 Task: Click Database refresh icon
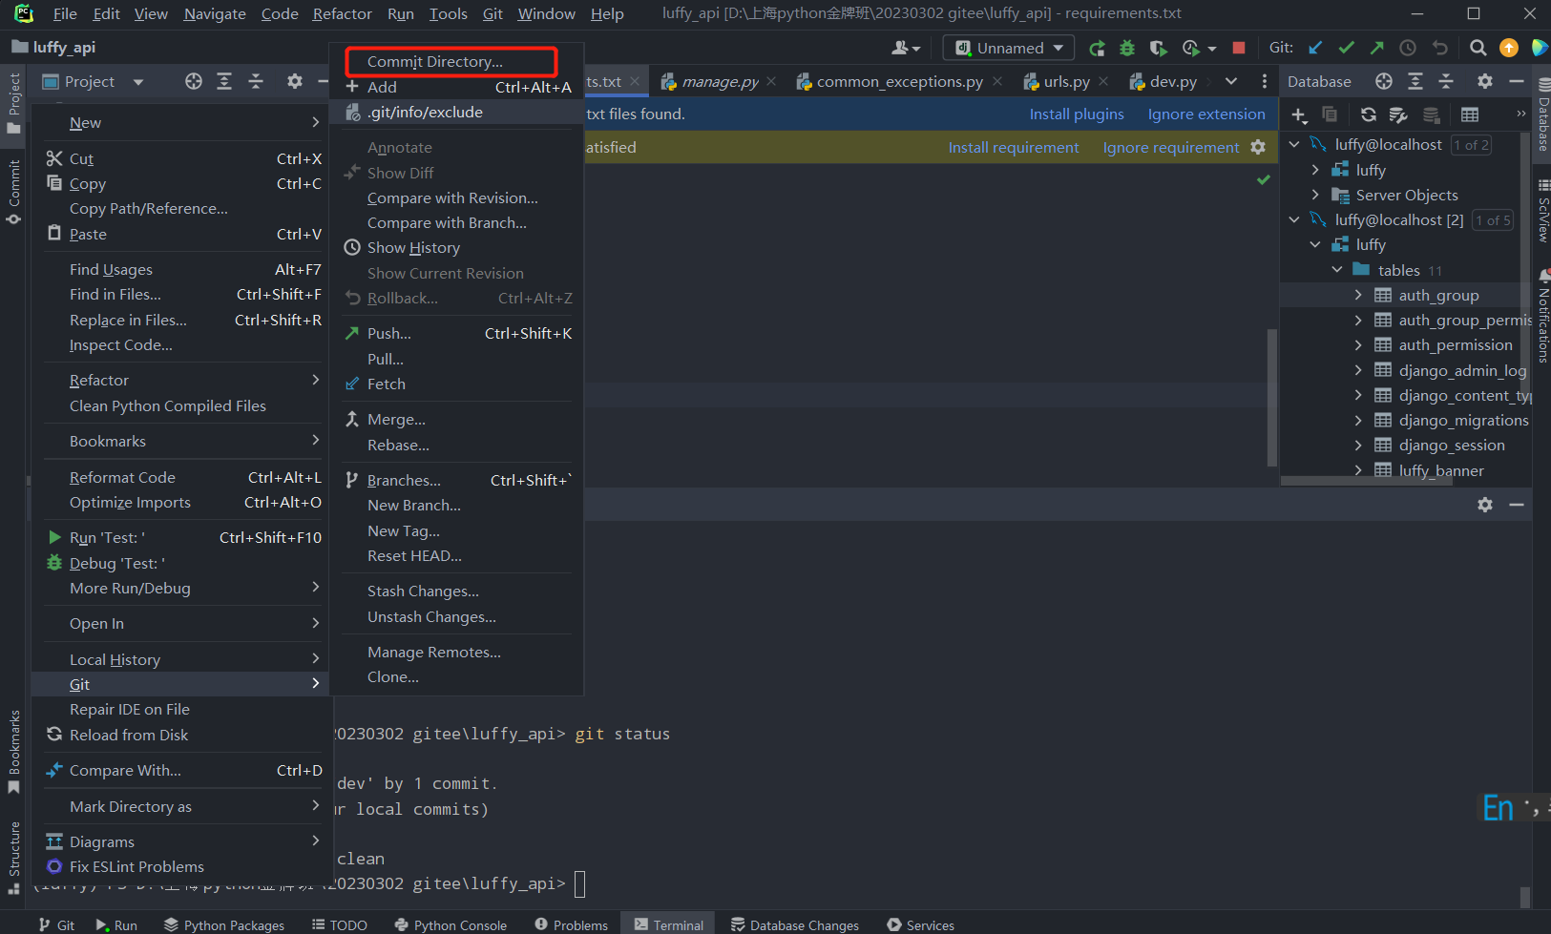tap(1368, 115)
